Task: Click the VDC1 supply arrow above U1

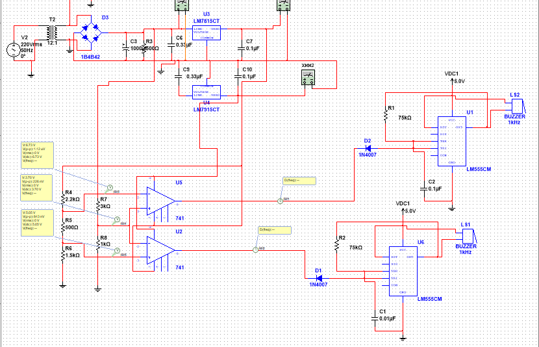Action: [x=453, y=81]
